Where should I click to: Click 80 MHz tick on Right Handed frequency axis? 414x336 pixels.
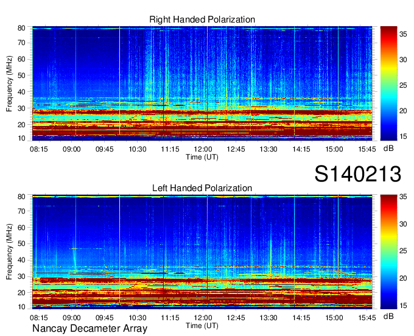pyautogui.click(x=21, y=28)
